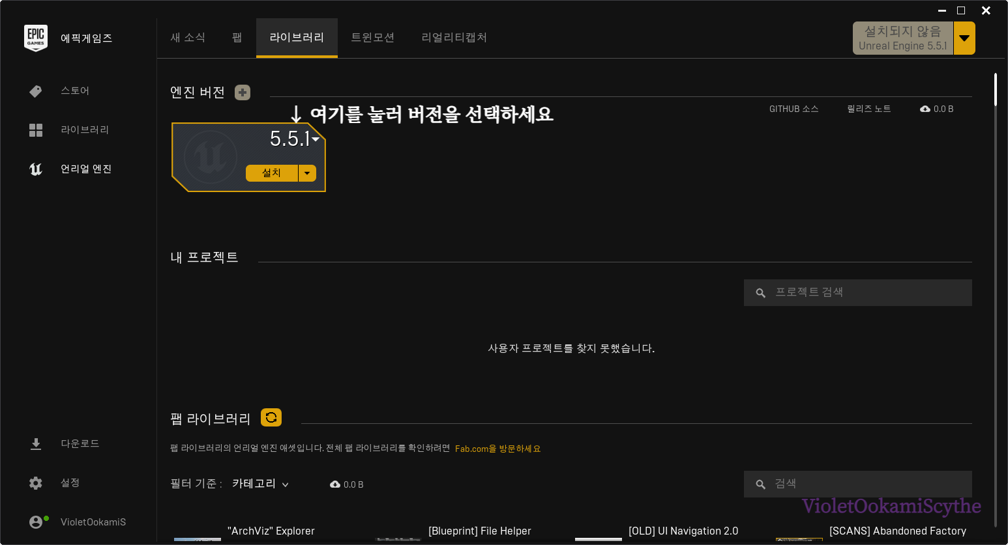Select the 언리얼 엔진 logo icon in sidebar
Image resolution: width=1008 pixels, height=545 pixels.
point(36,169)
